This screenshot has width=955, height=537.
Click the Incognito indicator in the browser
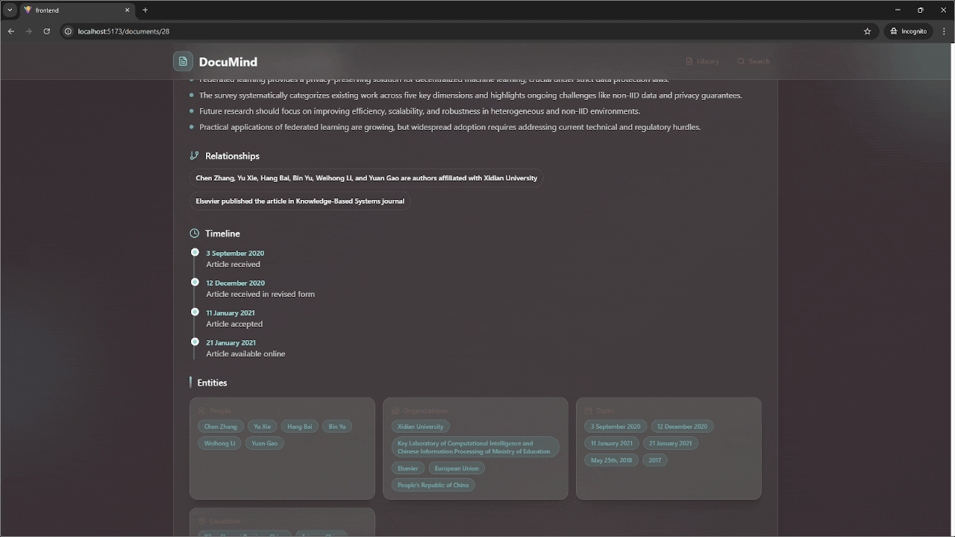point(908,31)
